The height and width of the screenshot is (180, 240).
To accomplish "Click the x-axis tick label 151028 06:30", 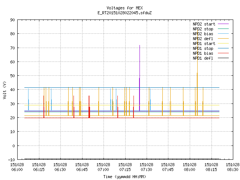I will (60, 167).
